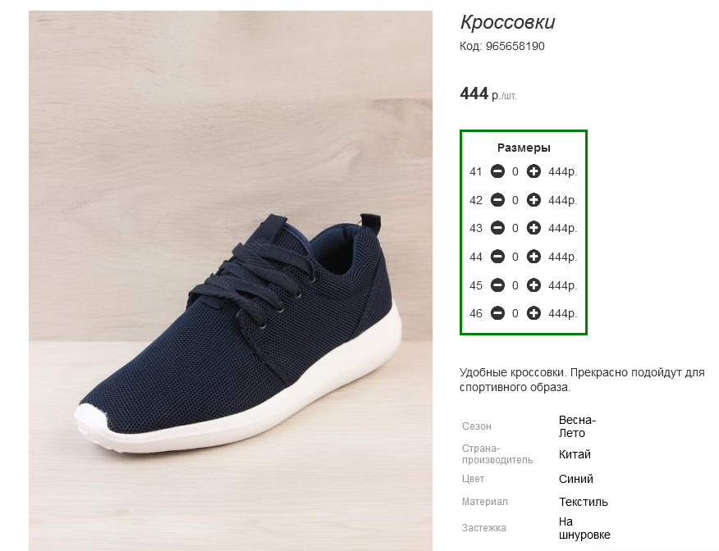Click the Кроссовки product title
The image size is (719, 551).
tap(507, 22)
